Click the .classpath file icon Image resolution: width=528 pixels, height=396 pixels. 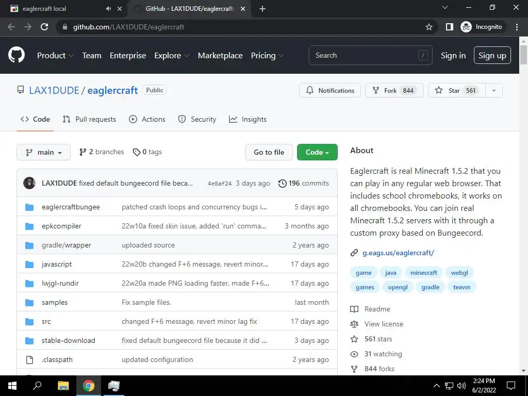[29, 359]
